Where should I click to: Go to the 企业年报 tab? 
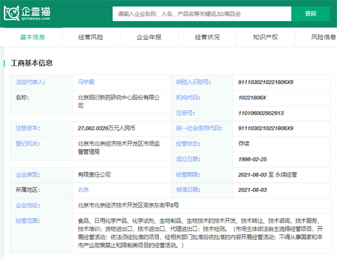[149, 38]
